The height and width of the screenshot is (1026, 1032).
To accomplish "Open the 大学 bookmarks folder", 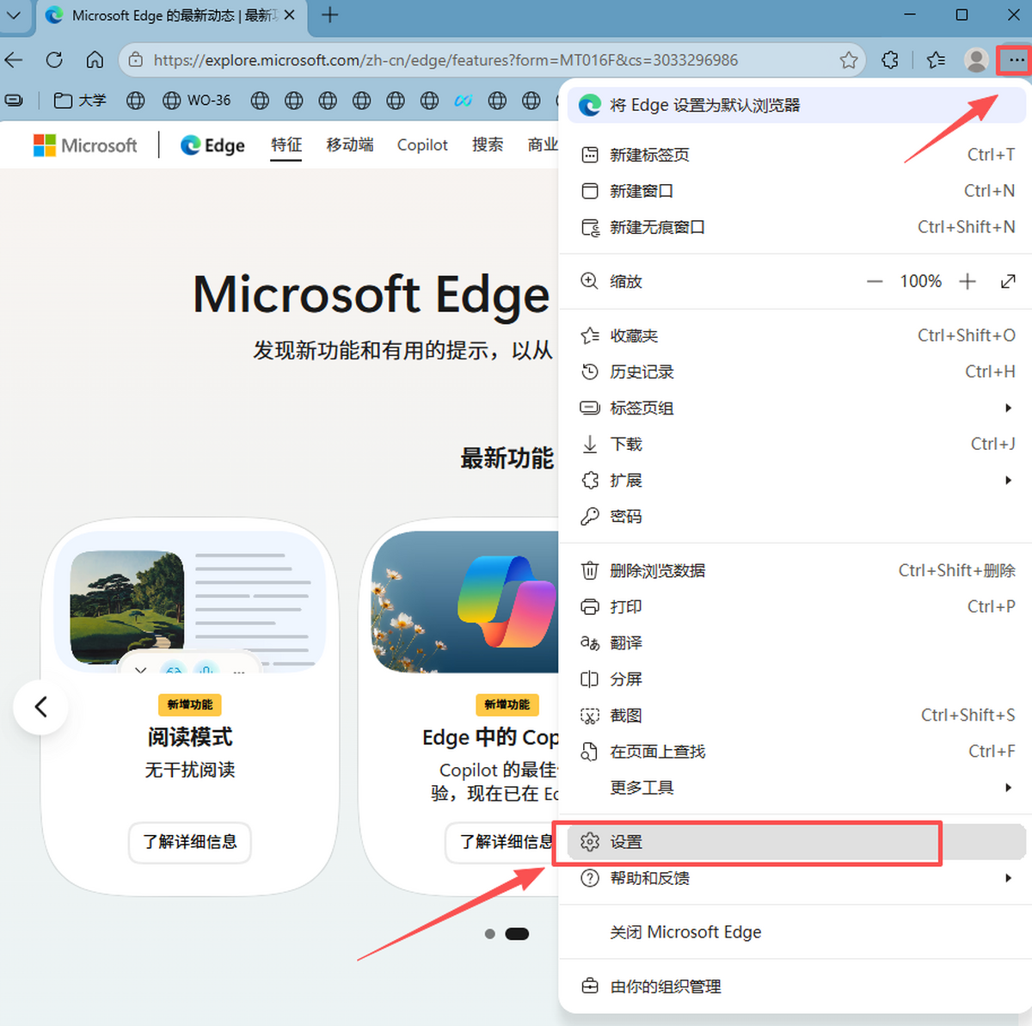I will (x=79, y=101).
